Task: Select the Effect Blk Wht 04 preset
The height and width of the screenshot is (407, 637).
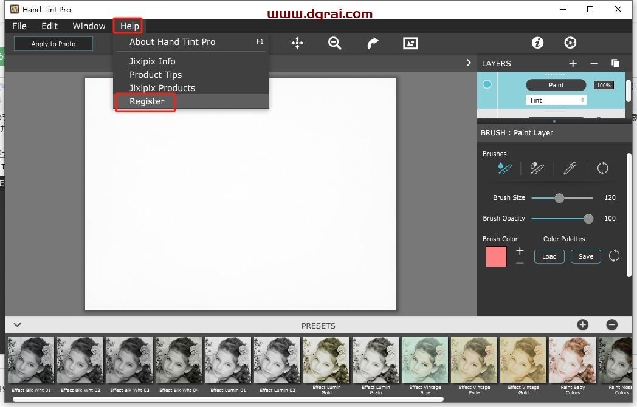Action: coord(179,364)
